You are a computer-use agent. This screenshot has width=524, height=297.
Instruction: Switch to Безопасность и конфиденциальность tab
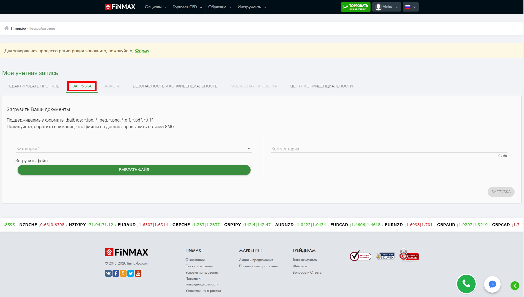click(x=175, y=86)
